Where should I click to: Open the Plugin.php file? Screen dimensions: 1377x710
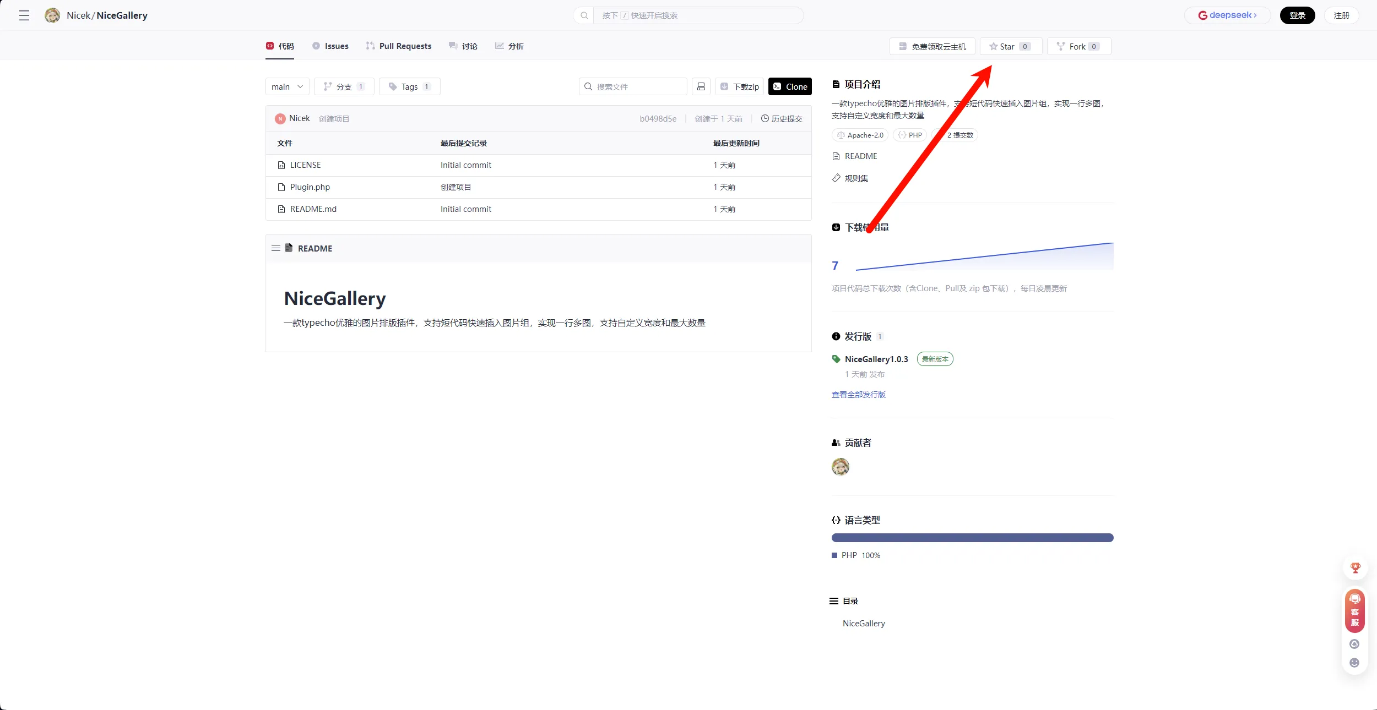[310, 187]
